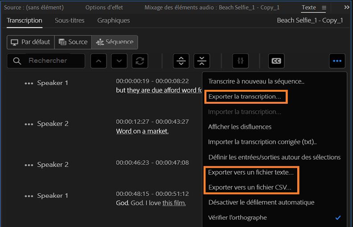Click timecode 00:00:00:19 - 00:00:08:22

tap(152, 81)
